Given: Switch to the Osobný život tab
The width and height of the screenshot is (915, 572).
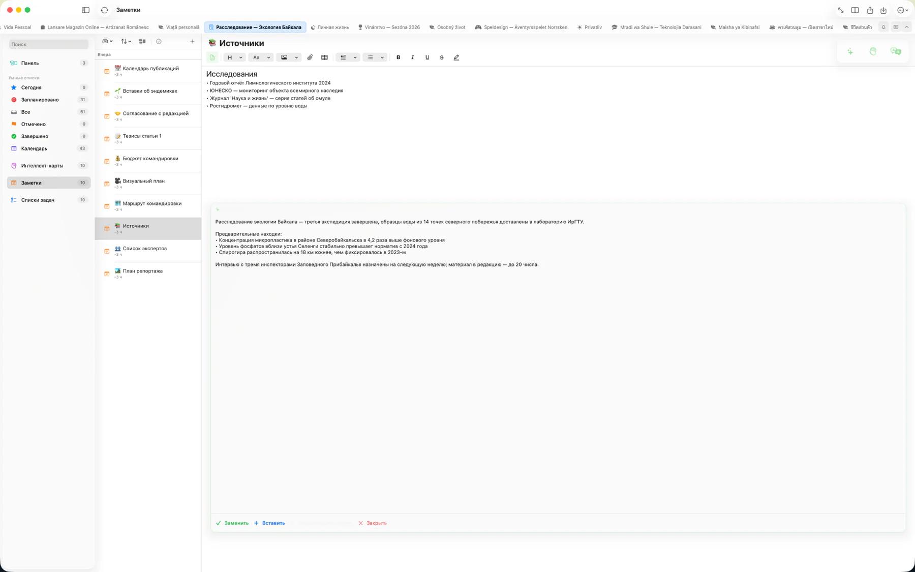Looking at the screenshot, I should tap(447, 27).
